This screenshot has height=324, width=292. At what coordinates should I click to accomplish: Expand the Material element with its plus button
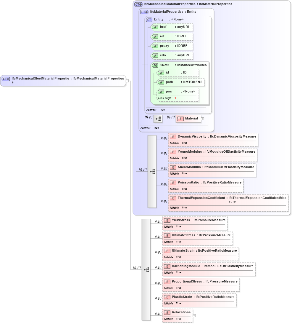point(202,119)
